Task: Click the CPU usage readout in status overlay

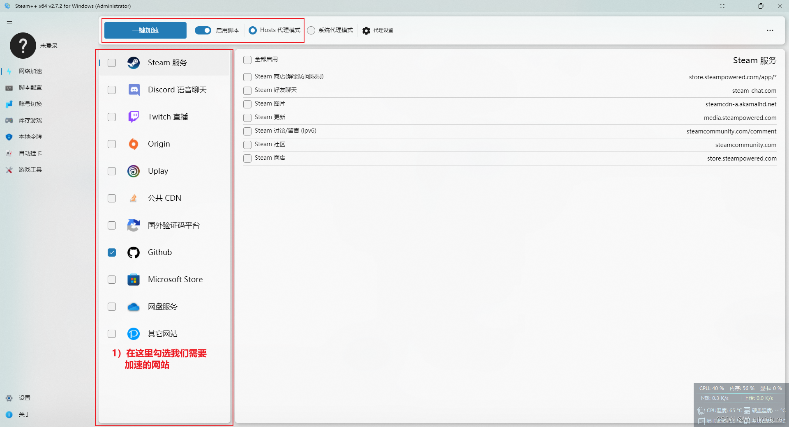Action: tap(711, 388)
